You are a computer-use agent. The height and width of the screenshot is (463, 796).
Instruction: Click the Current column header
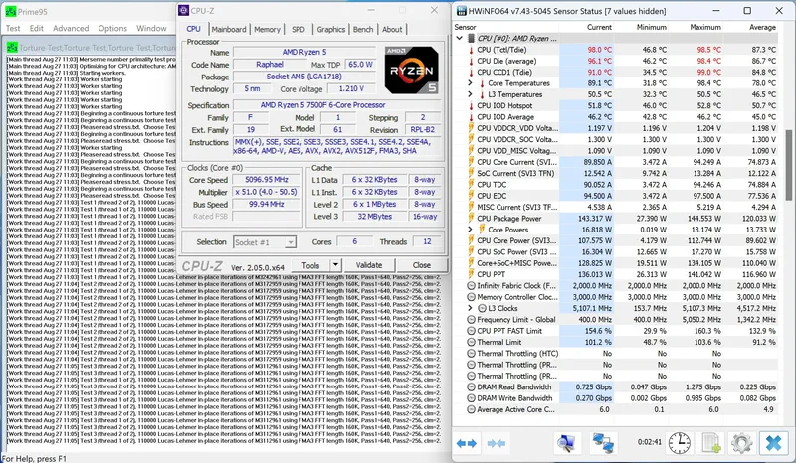coord(599,27)
